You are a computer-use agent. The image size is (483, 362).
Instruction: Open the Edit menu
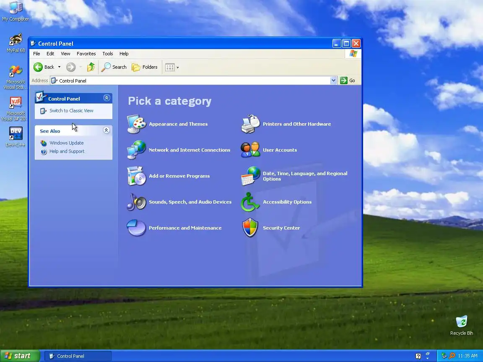pyautogui.click(x=50, y=54)
